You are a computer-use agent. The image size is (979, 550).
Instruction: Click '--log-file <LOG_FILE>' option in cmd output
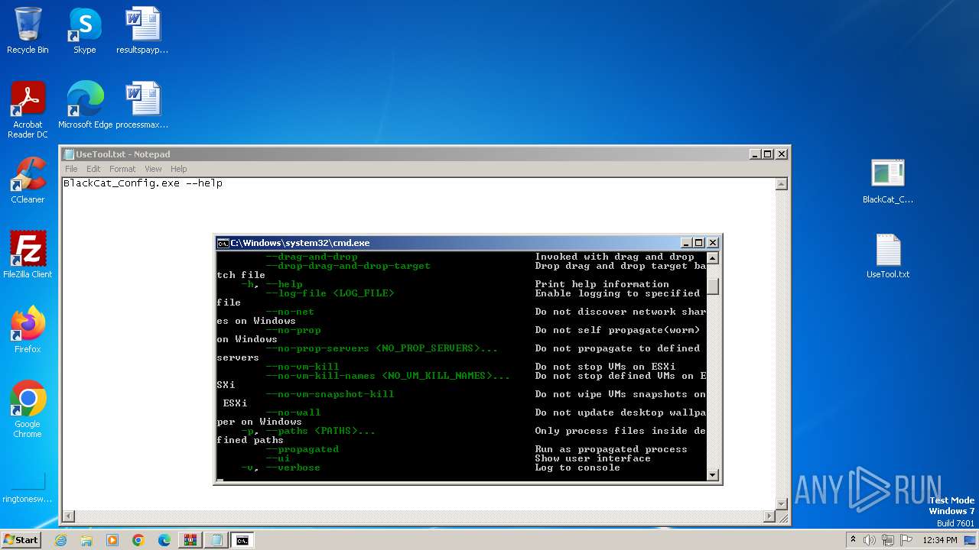(330, 293)
